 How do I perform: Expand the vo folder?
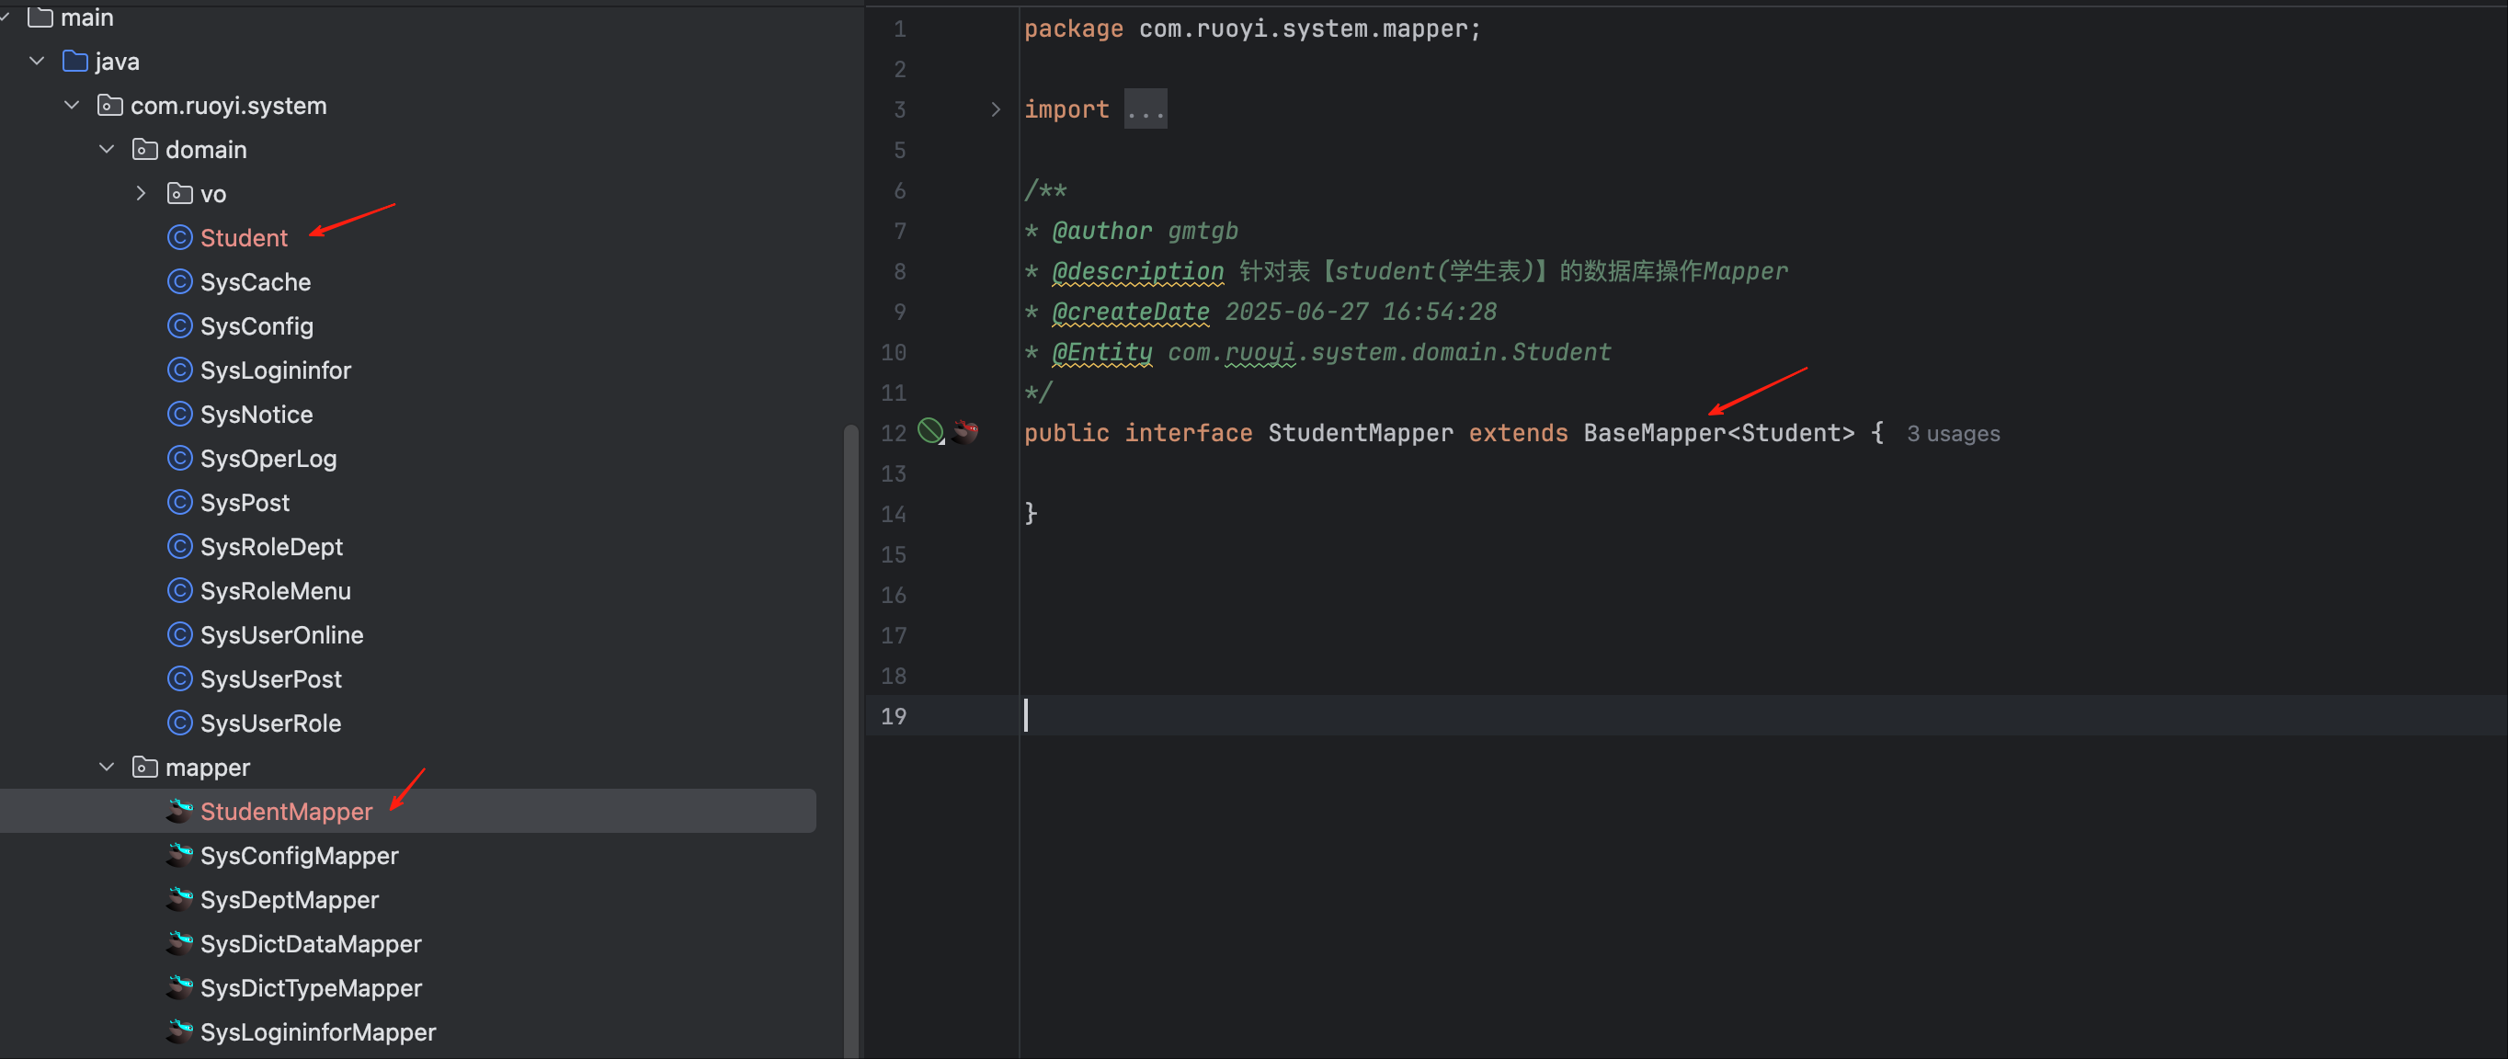coord(142,194)
